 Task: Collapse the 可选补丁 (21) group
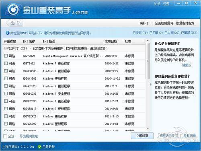[x=5, y=48]
